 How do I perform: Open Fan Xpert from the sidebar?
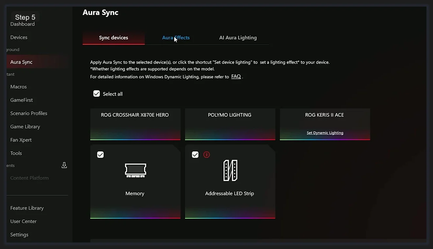tap(21, 140)
